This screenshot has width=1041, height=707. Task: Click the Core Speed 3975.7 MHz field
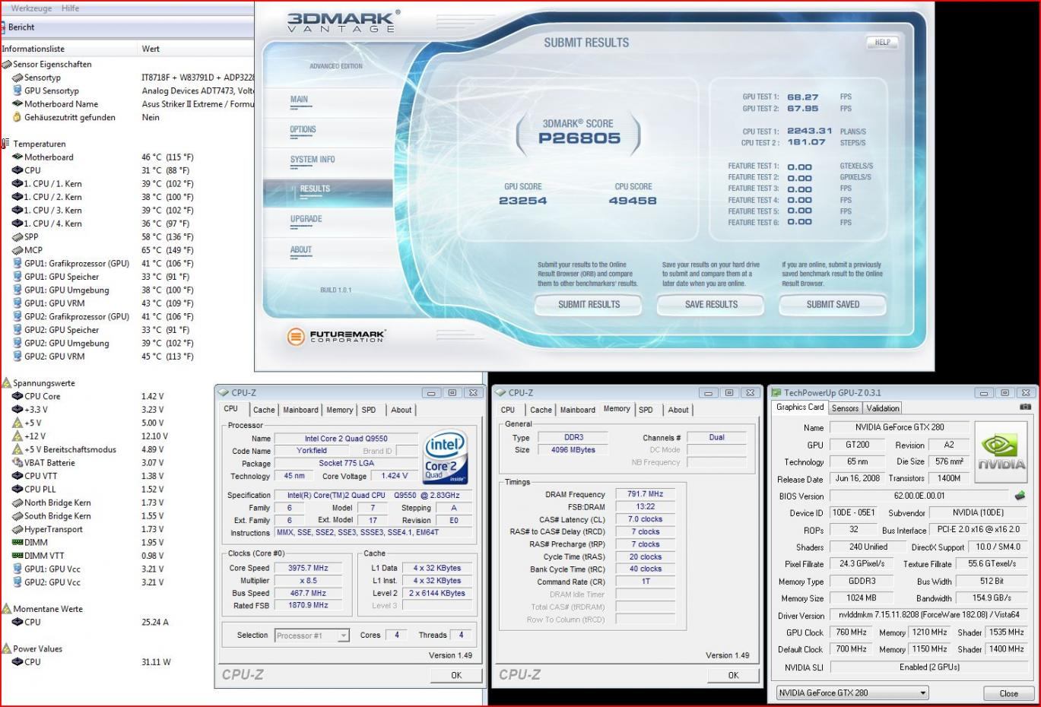coord(308,568)
